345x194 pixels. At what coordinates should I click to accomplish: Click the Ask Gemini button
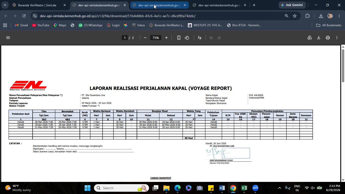[x=292, y=5]
